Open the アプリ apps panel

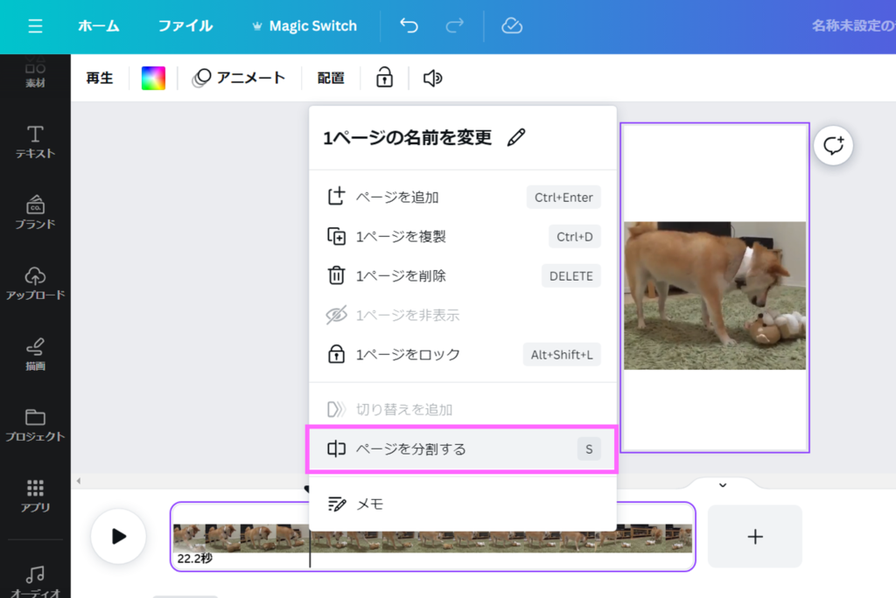tap(35, 495)
